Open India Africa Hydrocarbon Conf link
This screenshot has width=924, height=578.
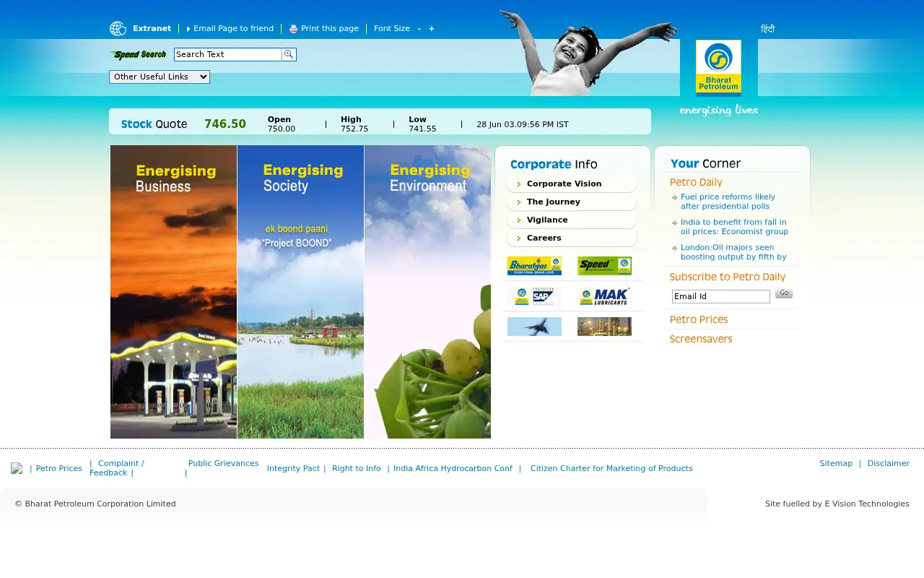coord(453,468)
